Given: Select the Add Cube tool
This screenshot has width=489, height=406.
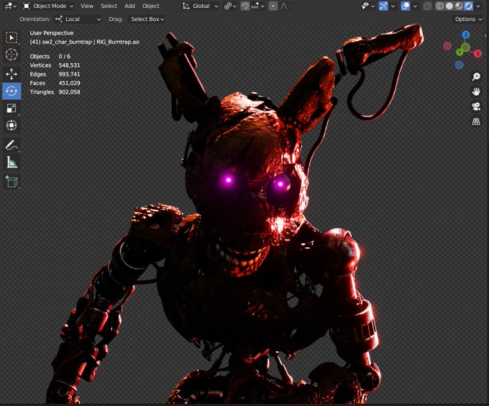Looking at the screenshot, I should click(12, 182).
